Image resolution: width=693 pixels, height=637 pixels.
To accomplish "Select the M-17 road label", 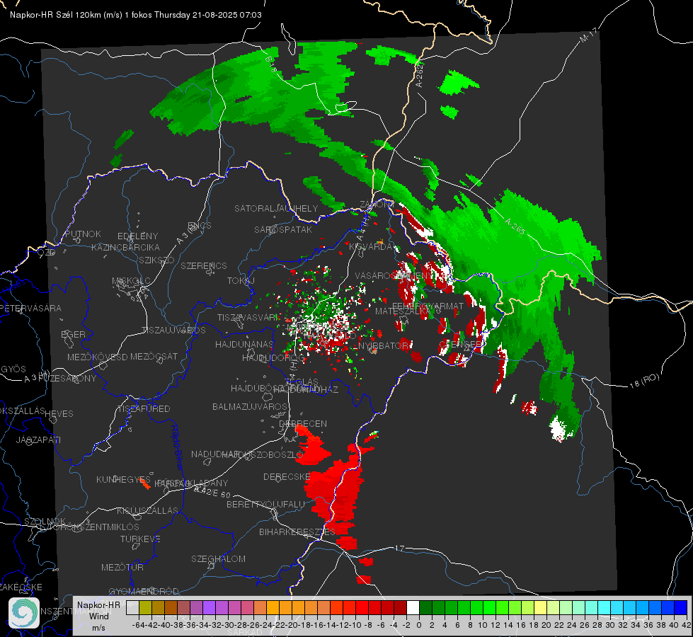I will (x=588, y=35).
